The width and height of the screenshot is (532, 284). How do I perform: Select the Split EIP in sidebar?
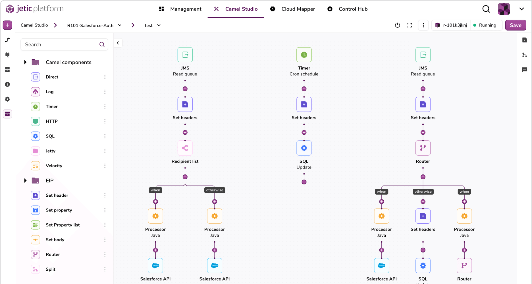(50, 269)
